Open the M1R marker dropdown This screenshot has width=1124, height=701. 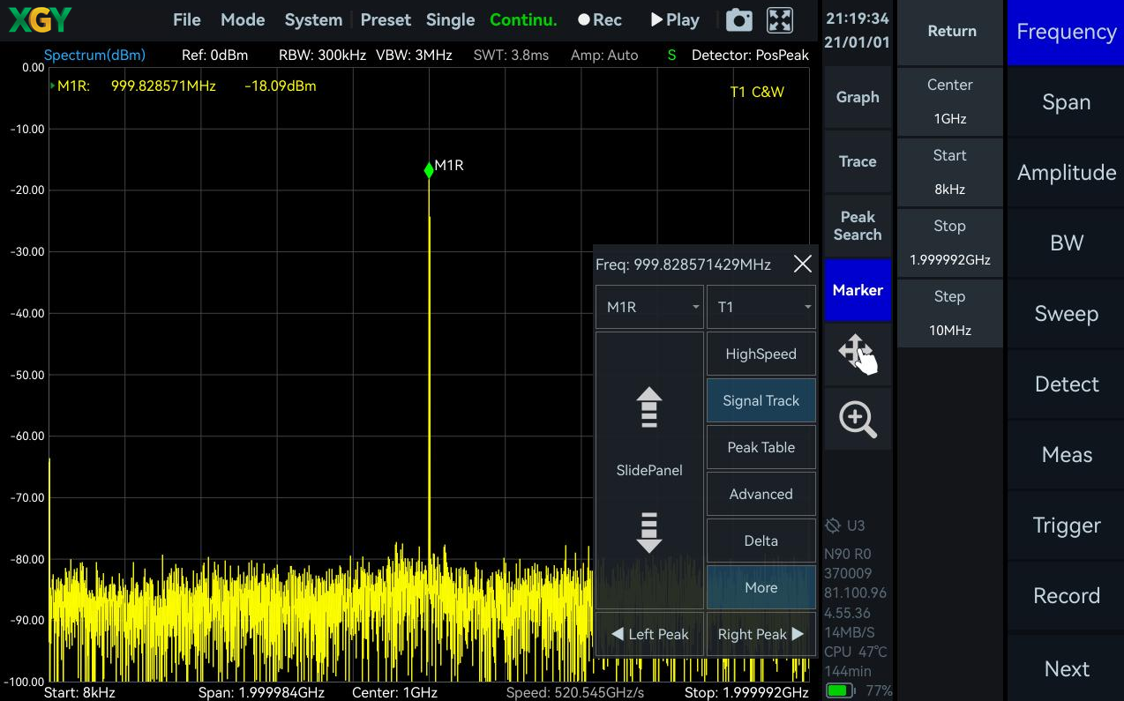649,307
